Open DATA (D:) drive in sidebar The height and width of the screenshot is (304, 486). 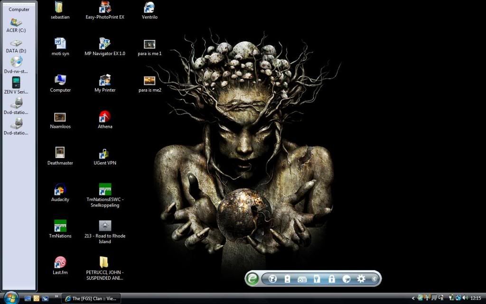pyautogui.click(x=16, y=46)
